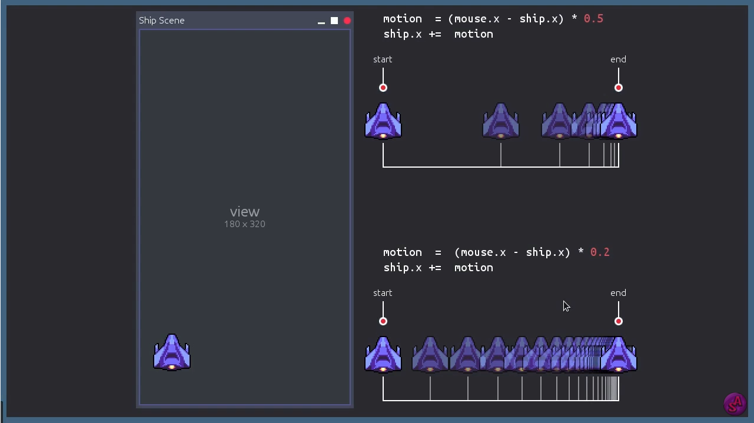Click the '180 x 320' size text
Screen dimensions: 754x423
tap(245, 224)
